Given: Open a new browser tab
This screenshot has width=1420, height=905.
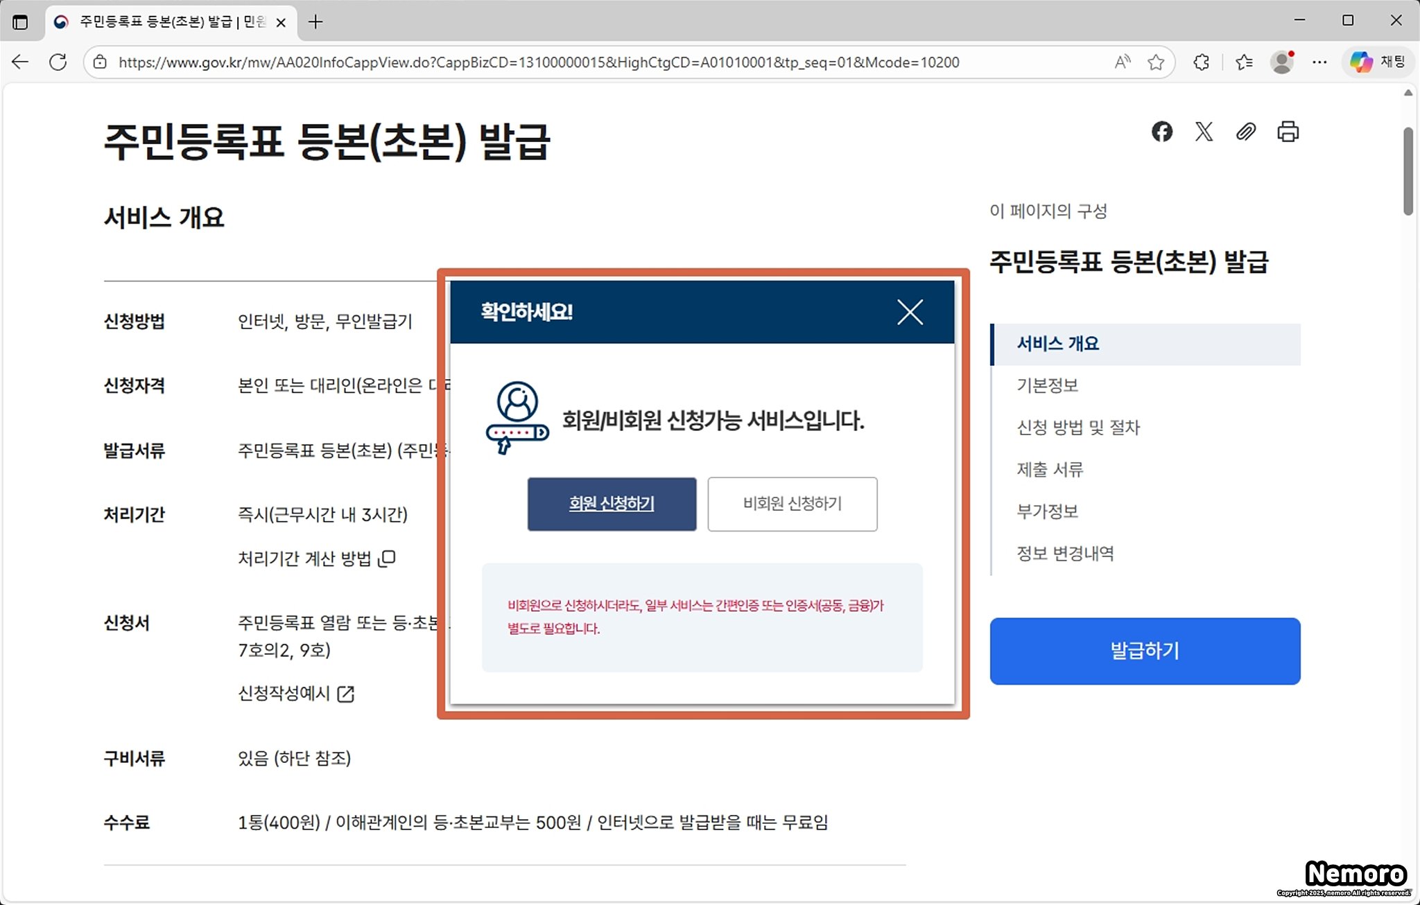Looking at the screenshot, I should pyautogui.click(x=315, y=22).
